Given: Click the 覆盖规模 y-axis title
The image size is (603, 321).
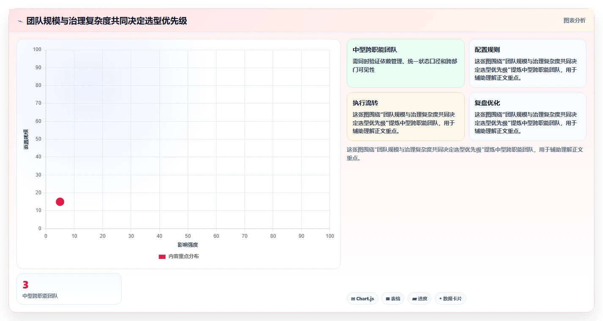Looking at the screenshot, I should pyautogui.click(x=26, y=139).
